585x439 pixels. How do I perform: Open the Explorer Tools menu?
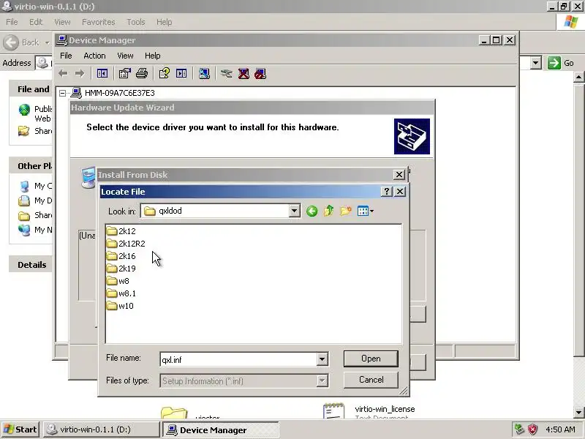point(136,22)
